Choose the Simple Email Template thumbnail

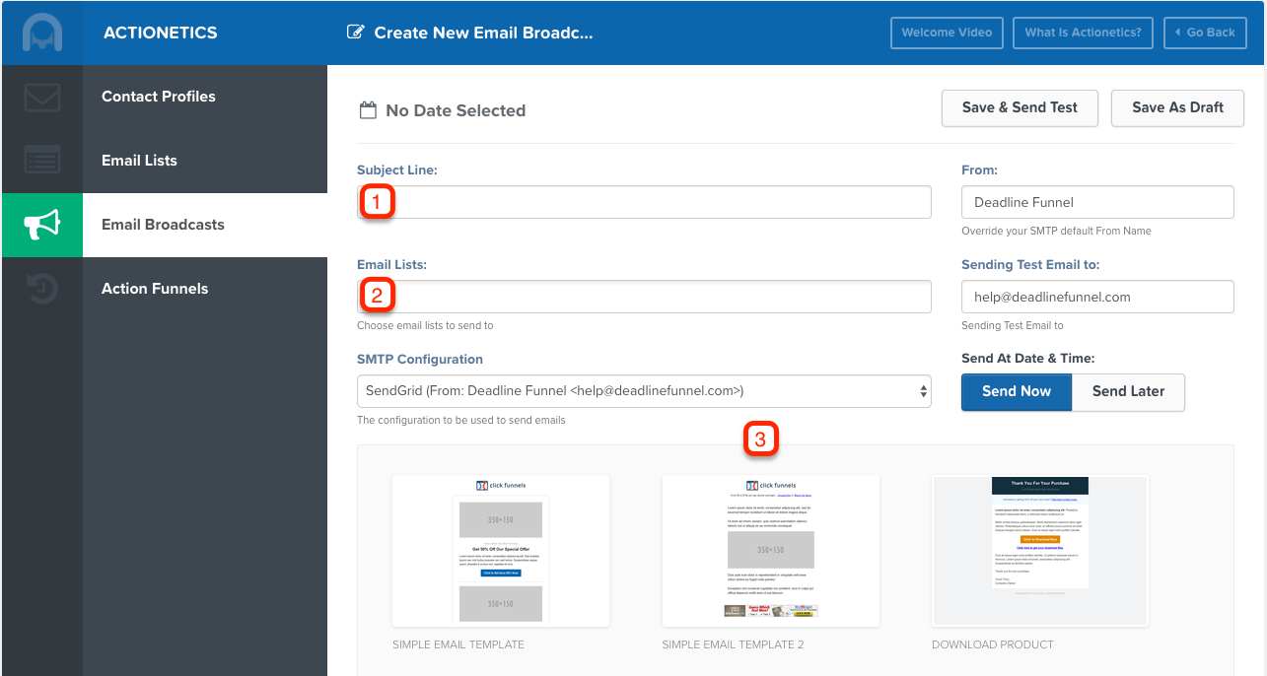coord(501,550)
